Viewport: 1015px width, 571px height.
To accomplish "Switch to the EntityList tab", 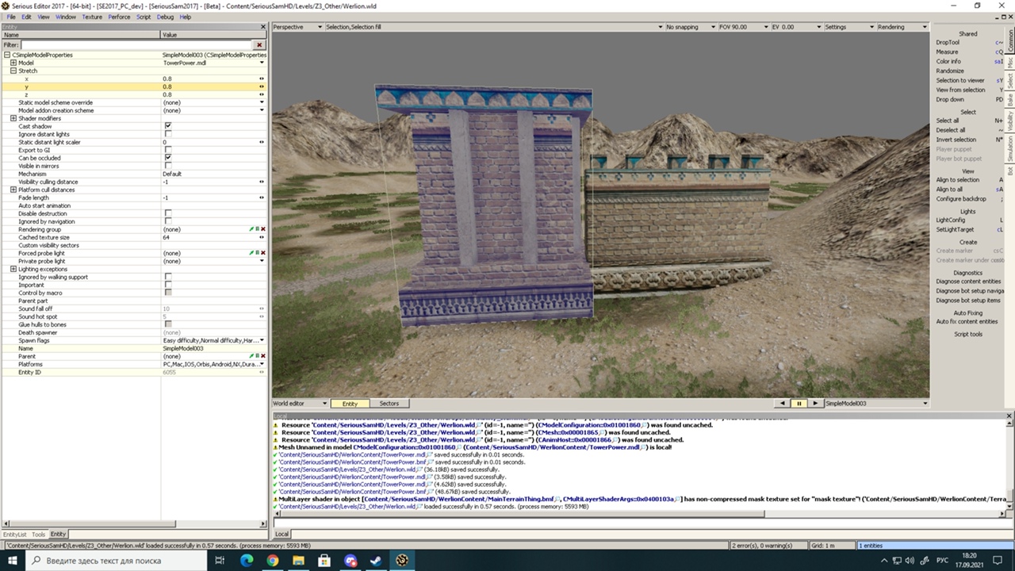I will (14, 535).
